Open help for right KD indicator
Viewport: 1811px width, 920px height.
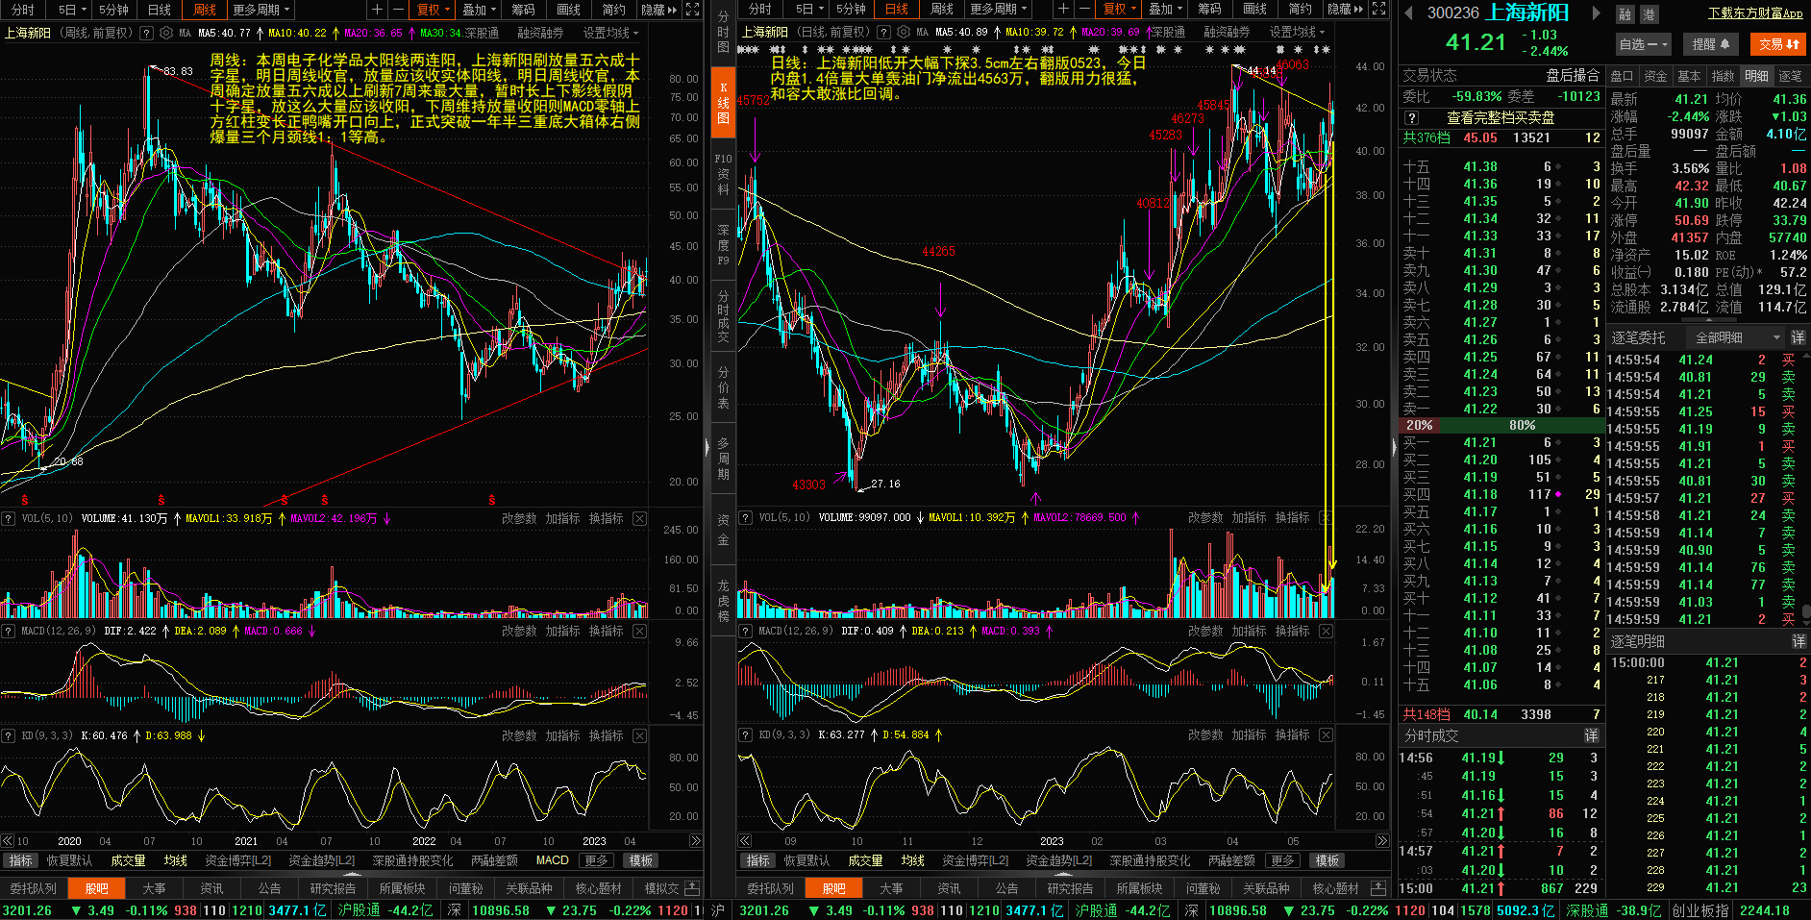[x=746, y=734]
